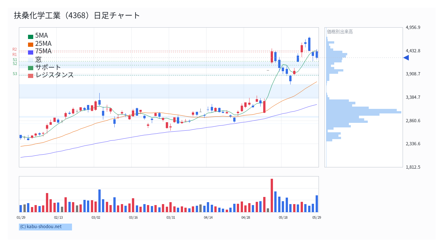Click the 04/28 date axis label

click(246, 217)
